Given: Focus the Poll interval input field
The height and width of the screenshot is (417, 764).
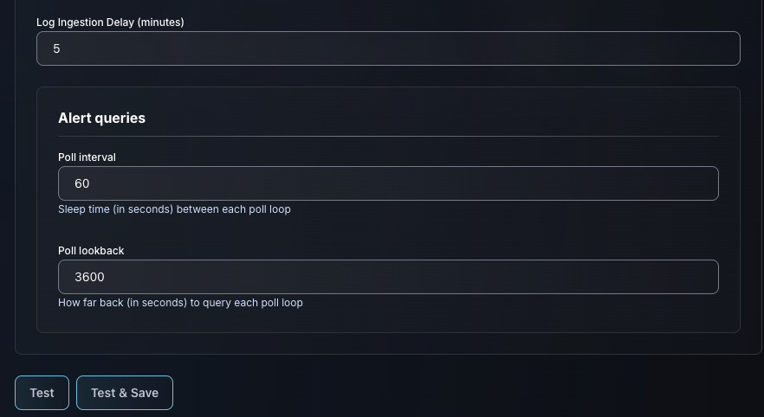Looking at the screenshot, I should pyautogui.click(x=388, y=183).
